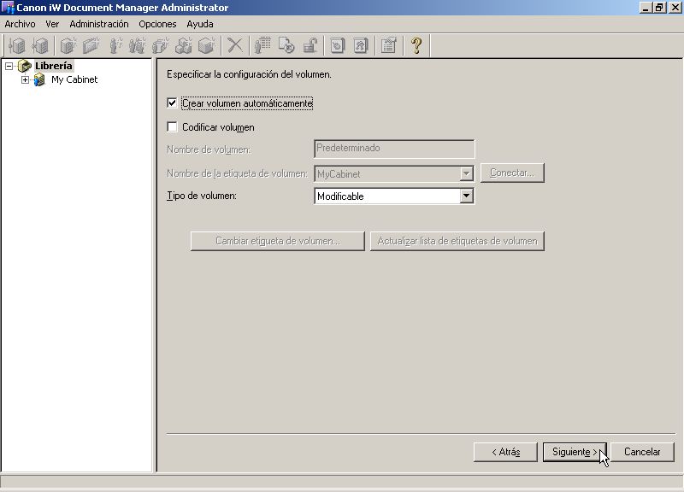The width and height of the screenshot is (684, 492).
Task: Click the Librería box icon in tree
Action: (25, 66)
